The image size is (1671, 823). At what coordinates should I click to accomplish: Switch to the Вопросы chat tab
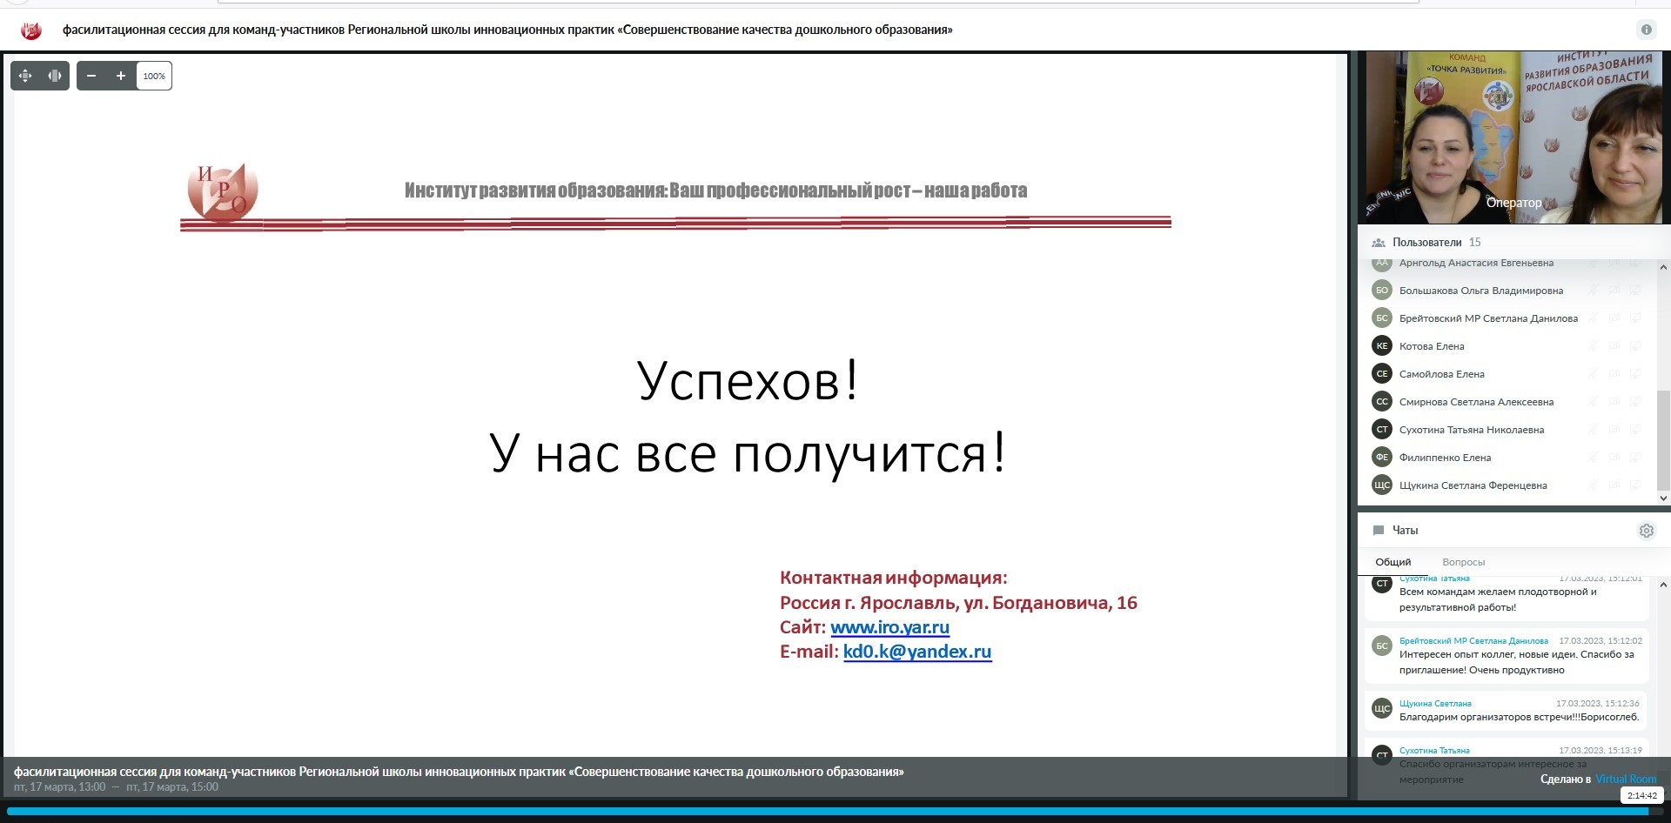point(1464,562)
